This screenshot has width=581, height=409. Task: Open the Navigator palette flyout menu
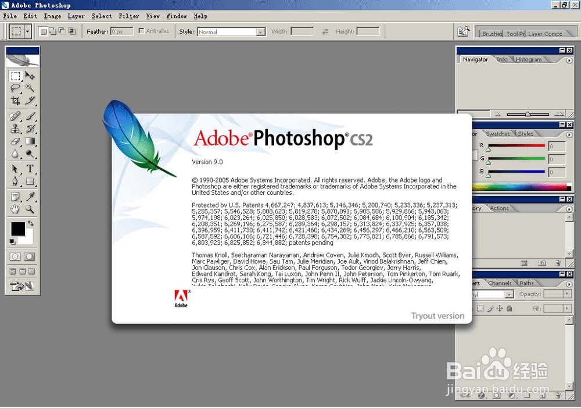[569, 60]
